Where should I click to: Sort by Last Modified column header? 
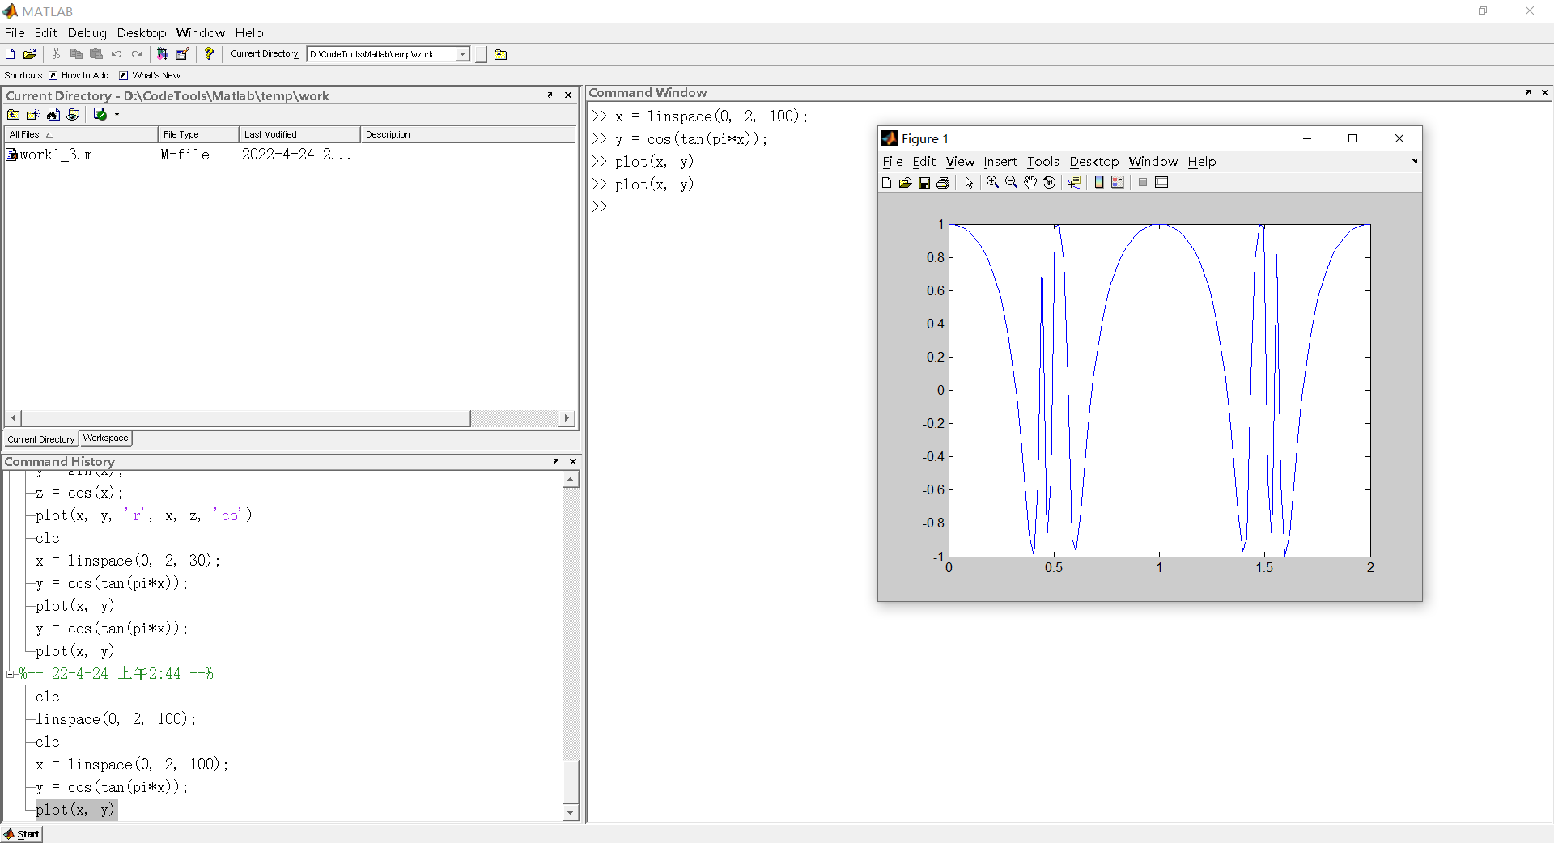[299, 134]
